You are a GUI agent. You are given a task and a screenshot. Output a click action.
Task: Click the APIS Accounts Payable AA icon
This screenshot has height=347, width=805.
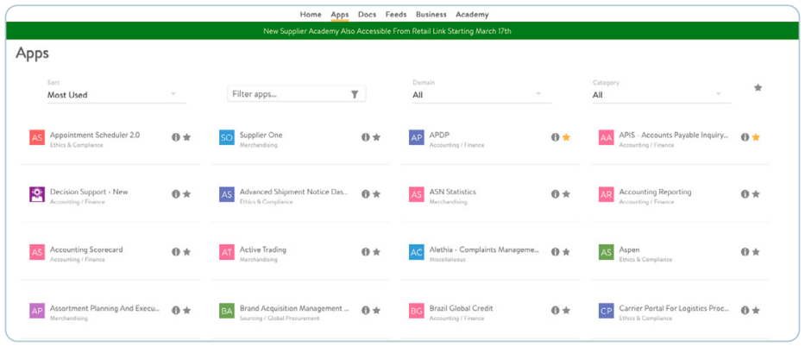607,137
